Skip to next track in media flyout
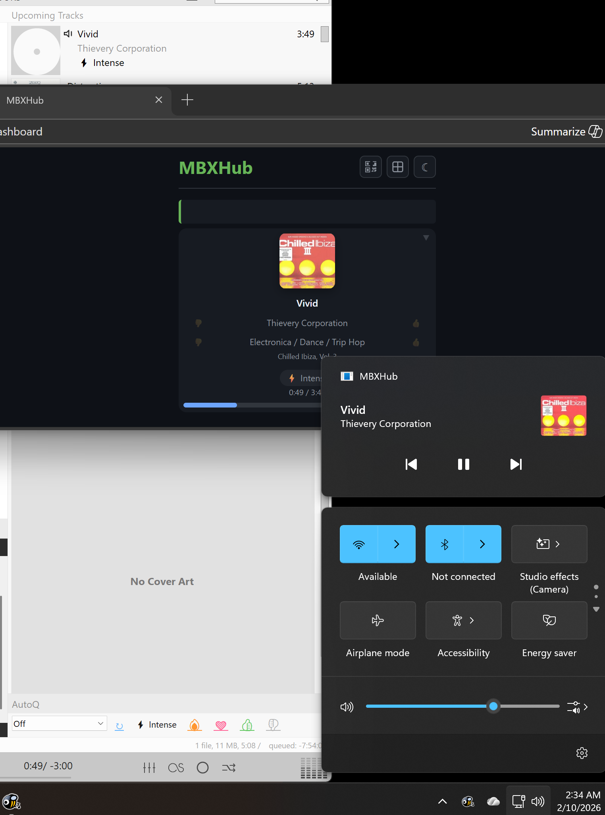Screen dimensions: 605x815 click(516, 464)
